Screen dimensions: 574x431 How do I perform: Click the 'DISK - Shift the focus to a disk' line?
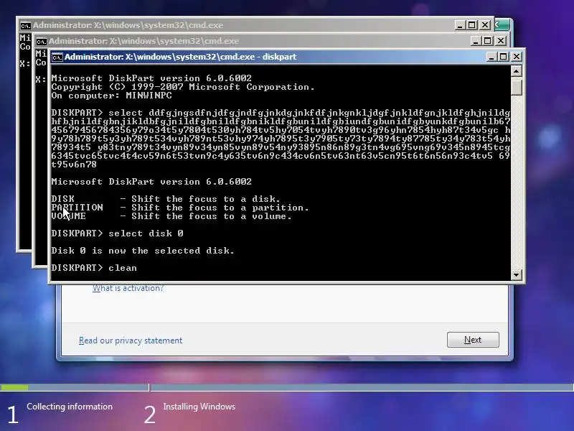166,199
